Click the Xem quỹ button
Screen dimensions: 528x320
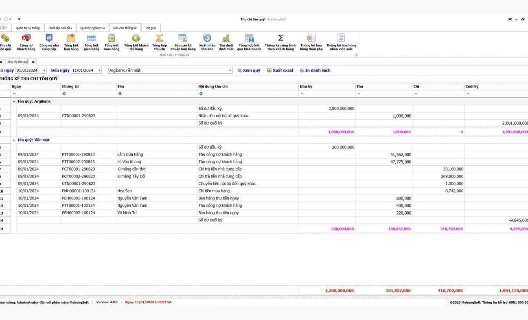point(249,70)
